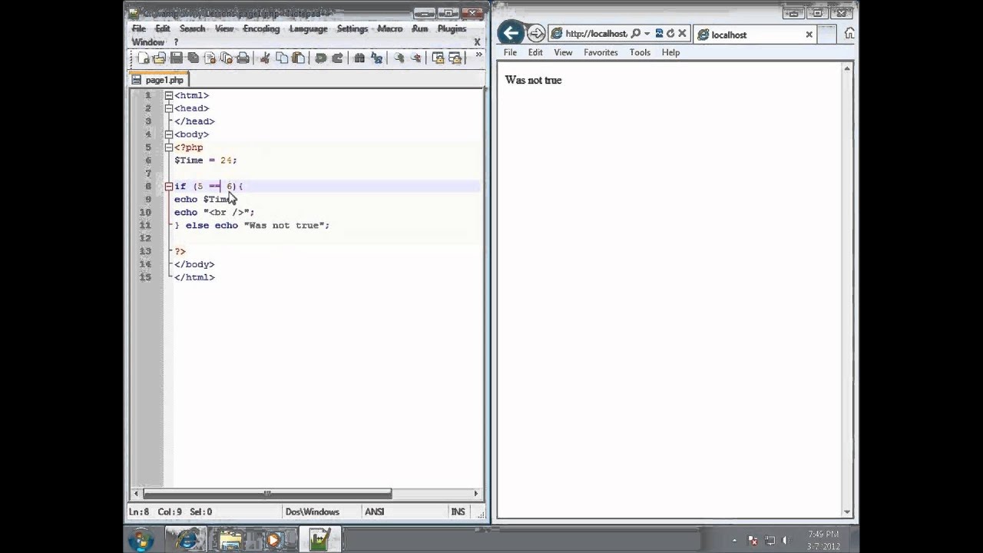Open the Run menu

(x=419, y=28)
